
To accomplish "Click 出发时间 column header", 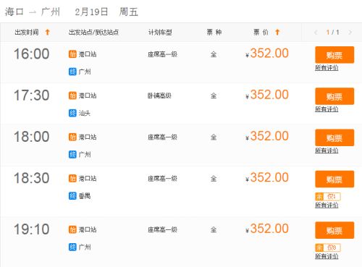I will (x=27, y=33).
